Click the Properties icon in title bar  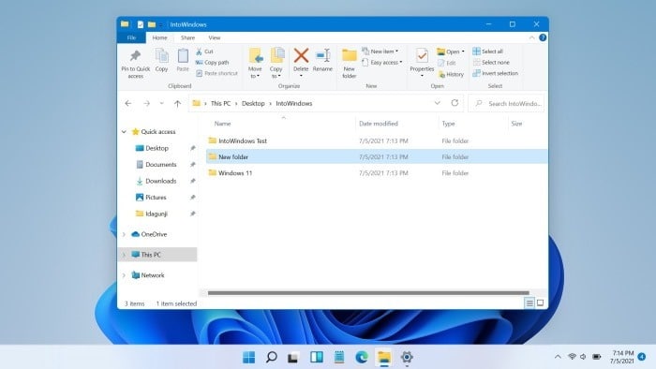pos(141,24)
